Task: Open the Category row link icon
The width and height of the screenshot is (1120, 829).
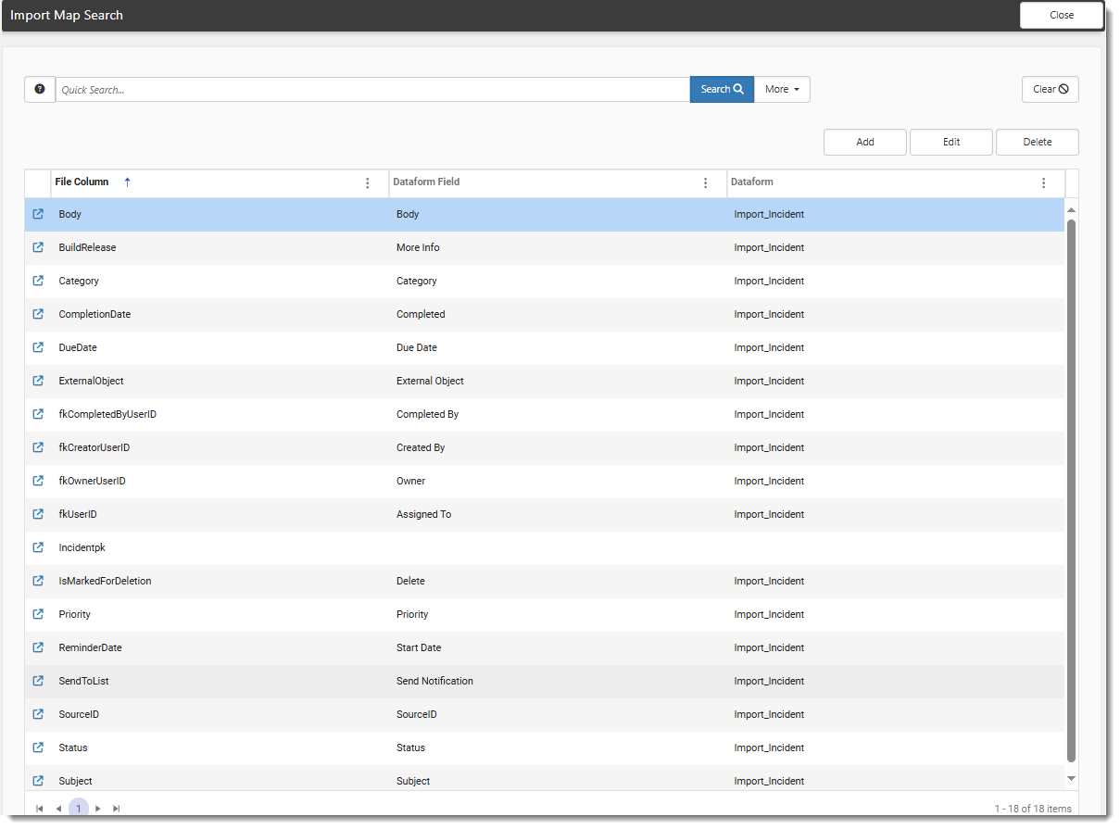Action: [x=38, y=281]
